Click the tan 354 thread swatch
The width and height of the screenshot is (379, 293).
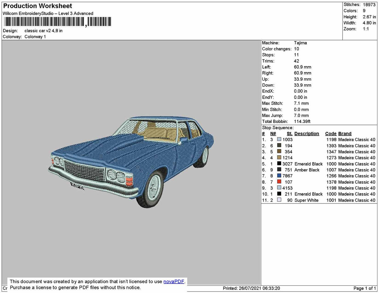tap(279, 151)
